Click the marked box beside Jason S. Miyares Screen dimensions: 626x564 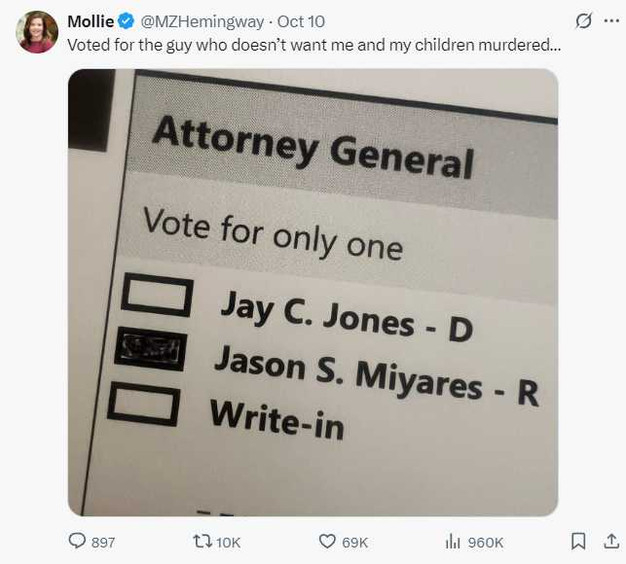[149, 349]
